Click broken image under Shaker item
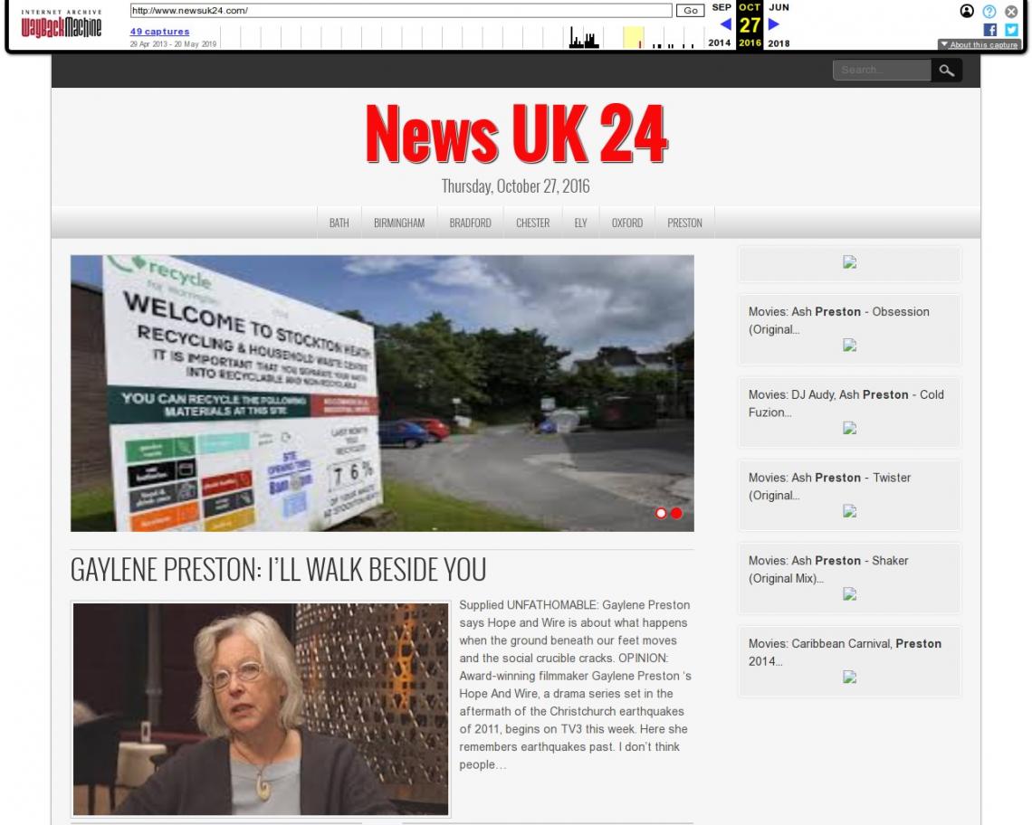 [x=850, y=593]
